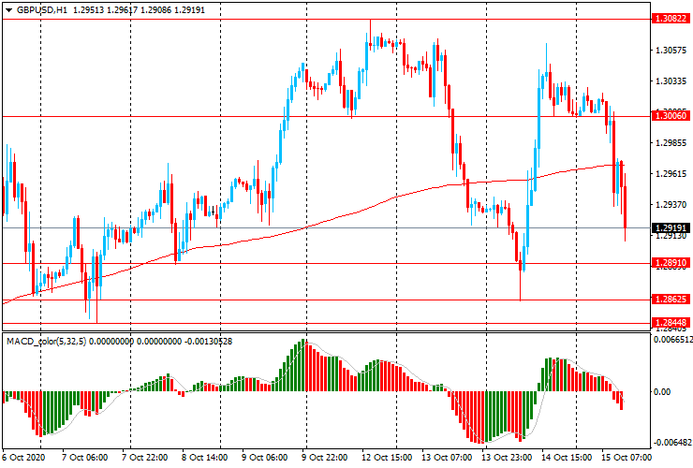Screen dimensions: 693x468
Task: Select the 1.28448 lowest level label
Action: click(671, 323)
